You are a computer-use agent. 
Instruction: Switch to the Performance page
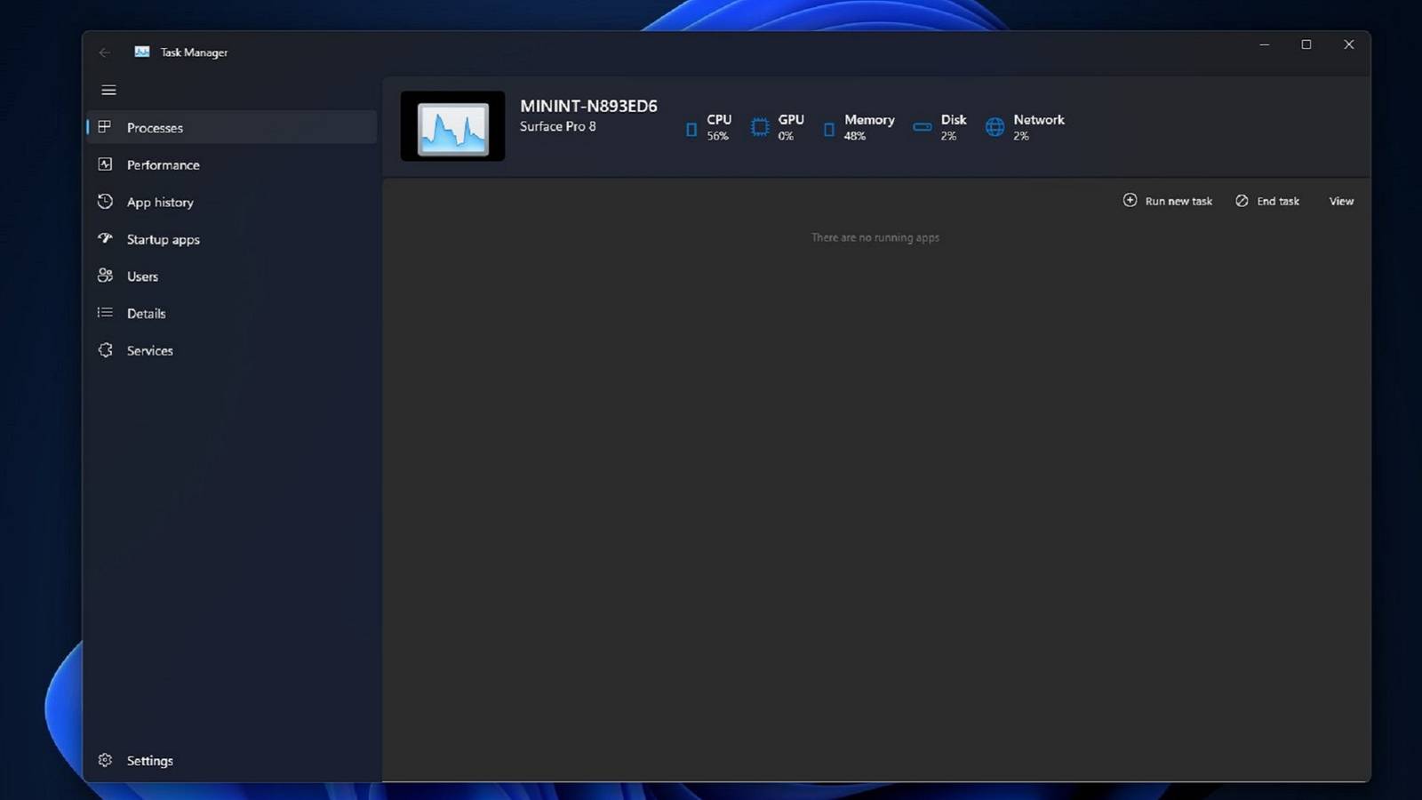click(232, 164)
